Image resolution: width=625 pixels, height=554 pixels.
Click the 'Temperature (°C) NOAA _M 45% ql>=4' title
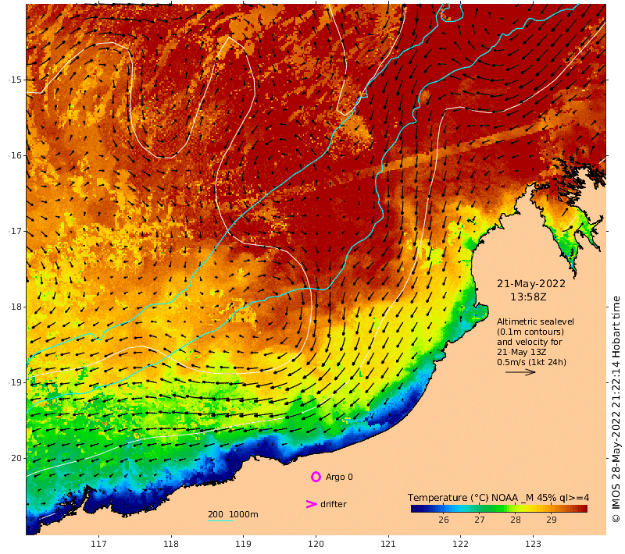pyautogui.click(x=498, y=498)
